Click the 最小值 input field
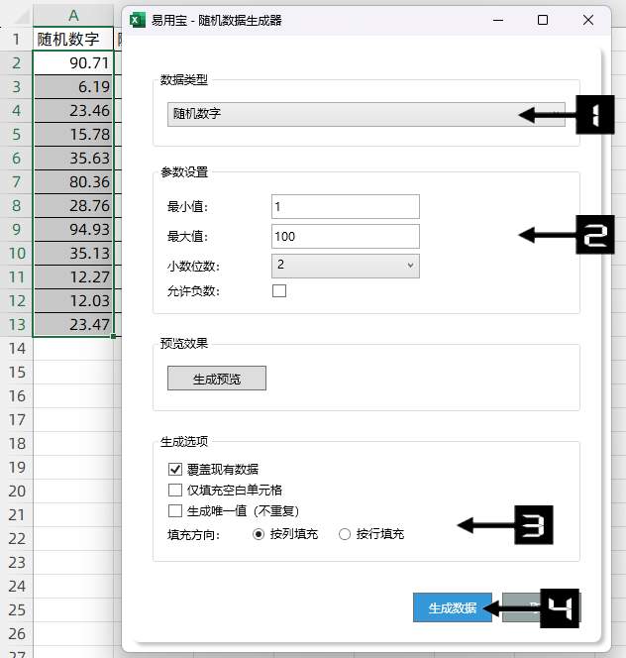The height and width of the screenshot is (658, 626). coord(345,206)
